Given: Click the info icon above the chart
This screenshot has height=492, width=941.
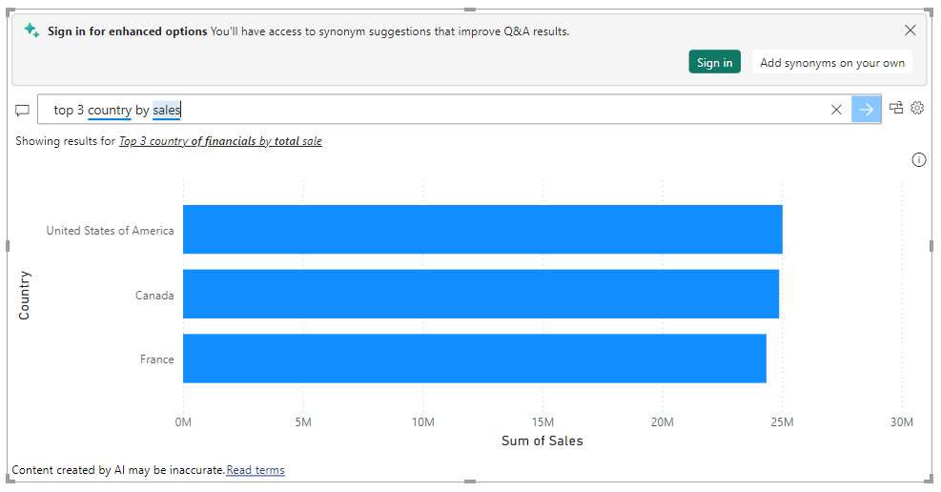Looking at the screenshot, I should pos(919,159).
